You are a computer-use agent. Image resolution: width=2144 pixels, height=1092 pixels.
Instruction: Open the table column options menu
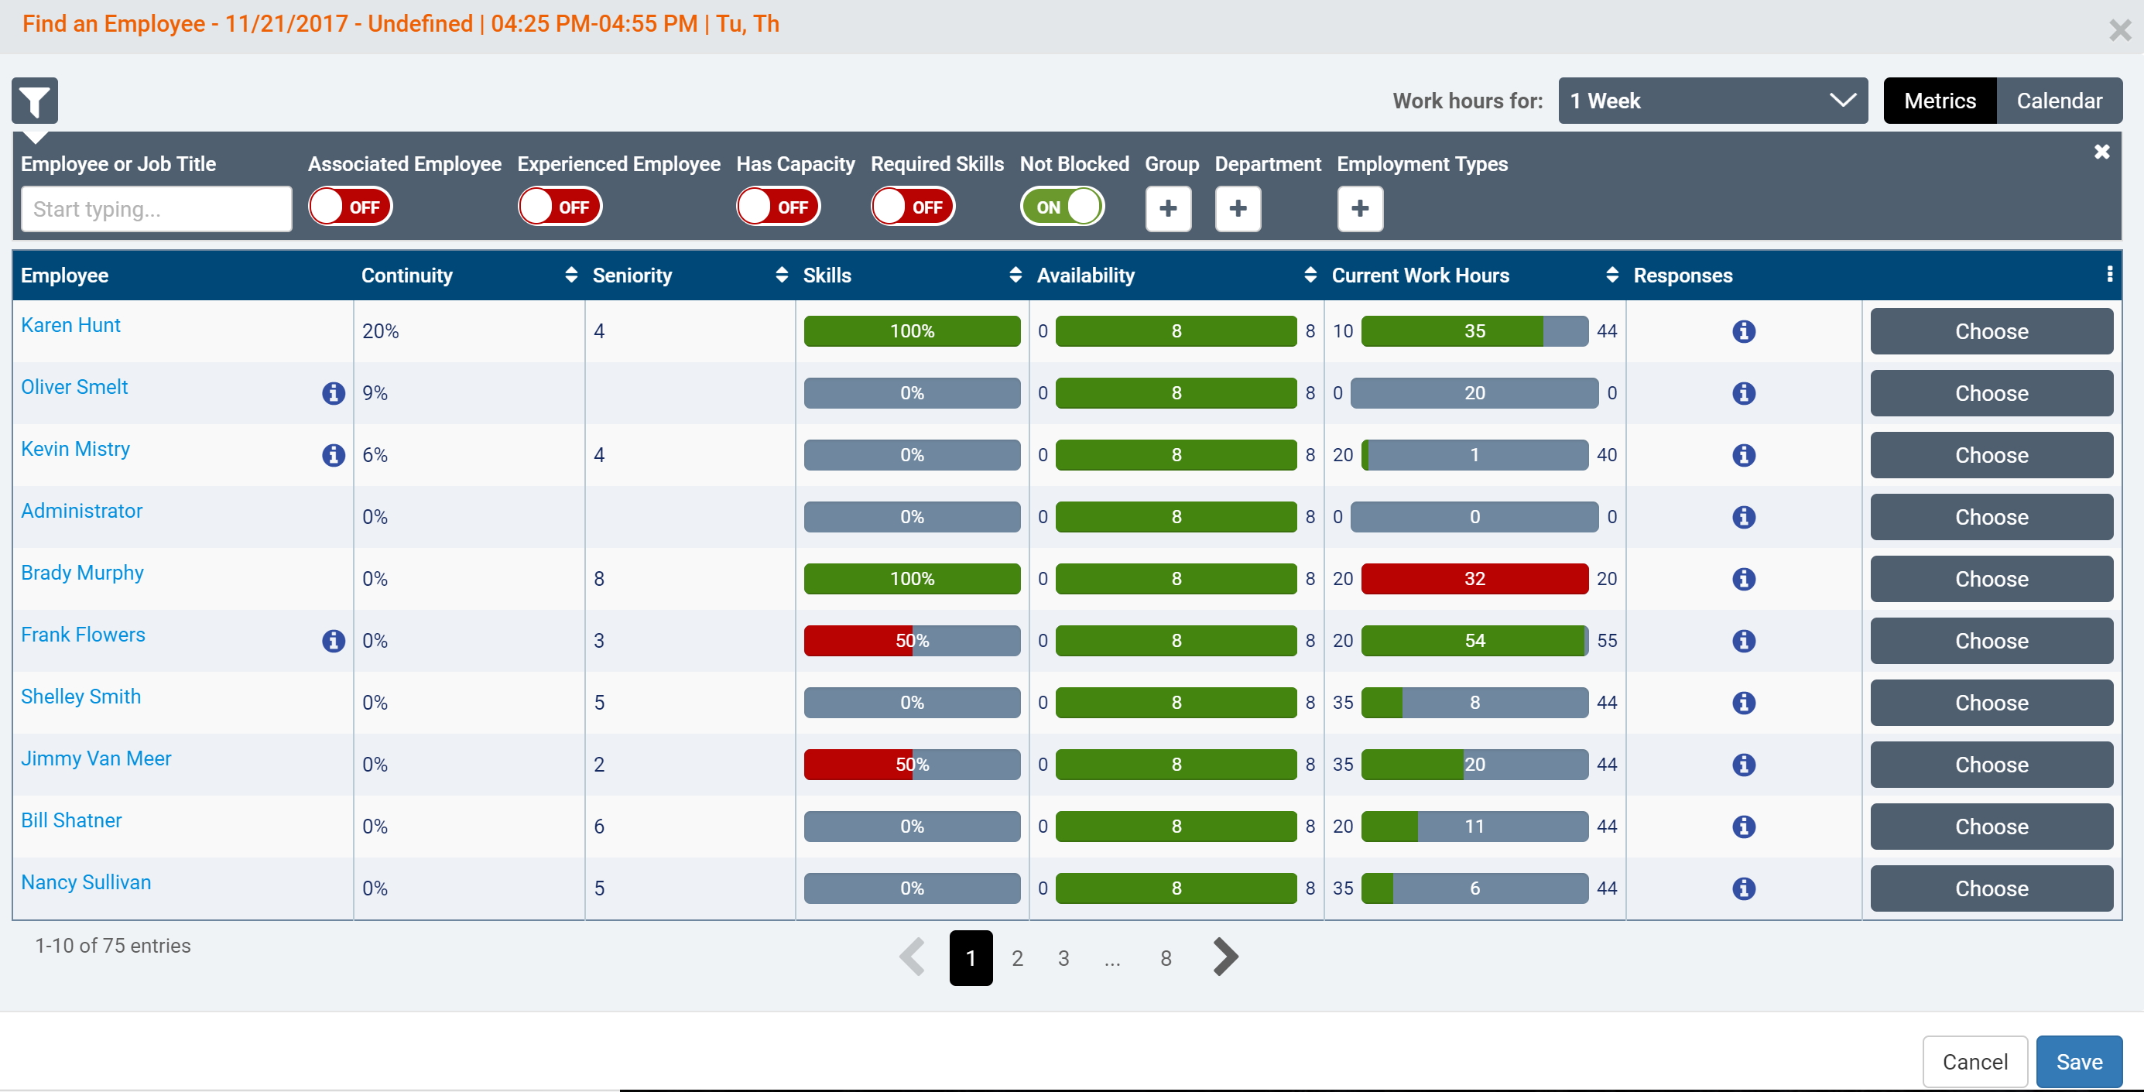pyautogui.click(x=2108, y=275)
